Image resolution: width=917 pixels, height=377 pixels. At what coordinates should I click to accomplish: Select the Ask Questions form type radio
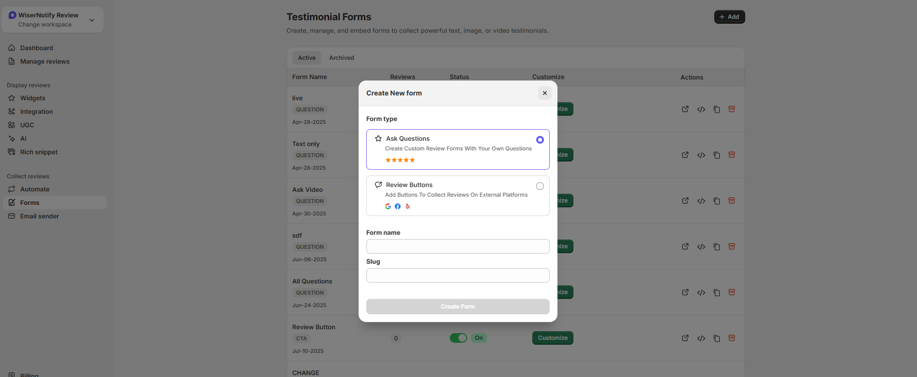tap(540, 140)
